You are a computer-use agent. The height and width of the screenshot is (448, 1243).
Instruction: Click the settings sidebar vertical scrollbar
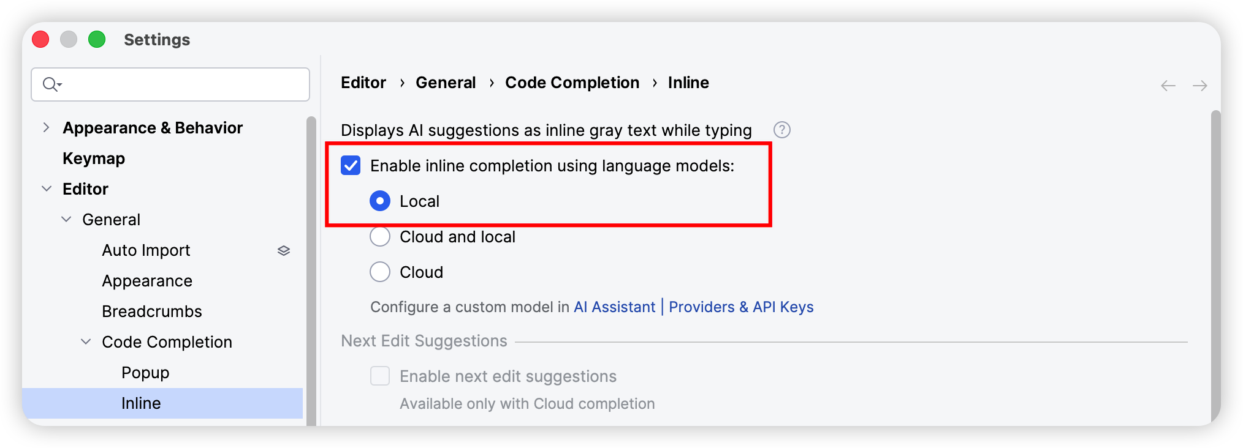click(x=311, y=269)
